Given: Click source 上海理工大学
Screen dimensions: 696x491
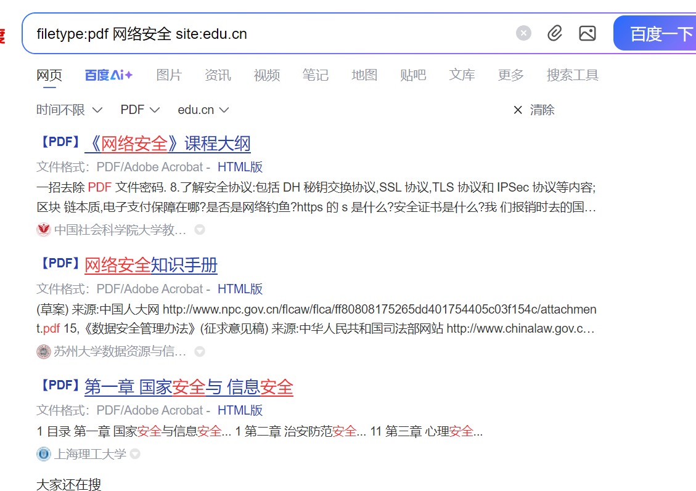Looking at the screenshot, I should pos(90,454).
